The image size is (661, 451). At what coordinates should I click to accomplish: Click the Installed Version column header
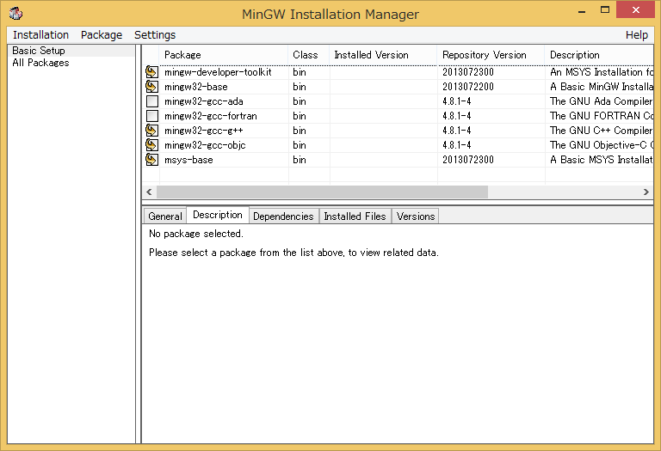383,55
